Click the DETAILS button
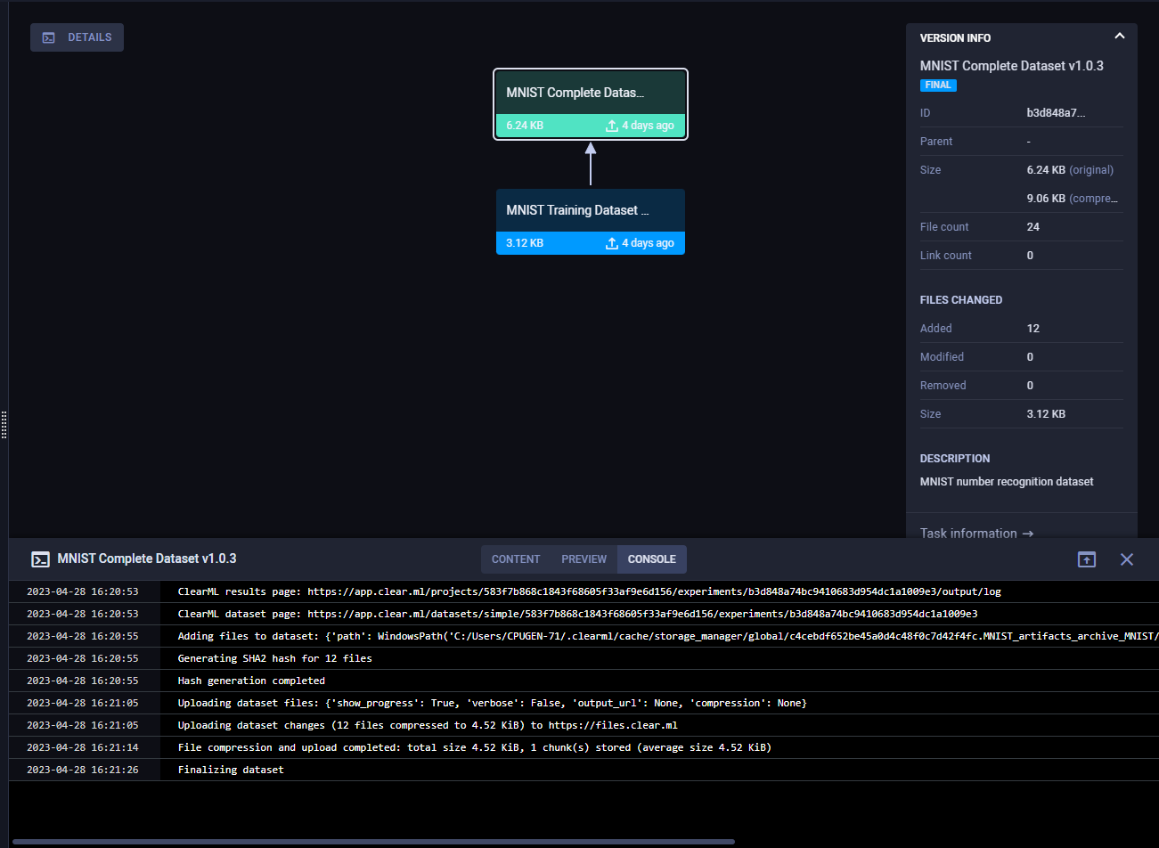 coord(77,37)
